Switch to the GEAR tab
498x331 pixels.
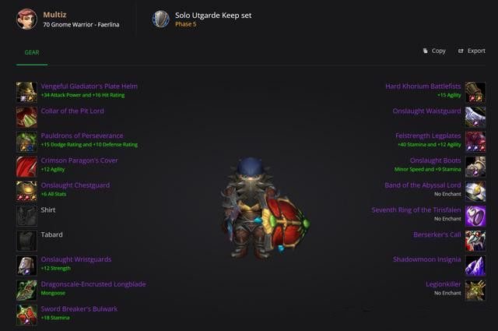(x=32, y=52)
